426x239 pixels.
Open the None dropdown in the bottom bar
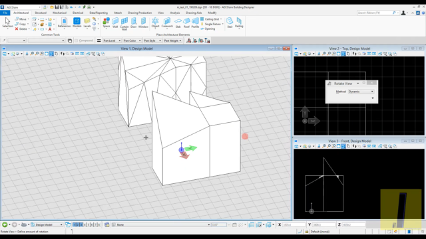[161, 224]
